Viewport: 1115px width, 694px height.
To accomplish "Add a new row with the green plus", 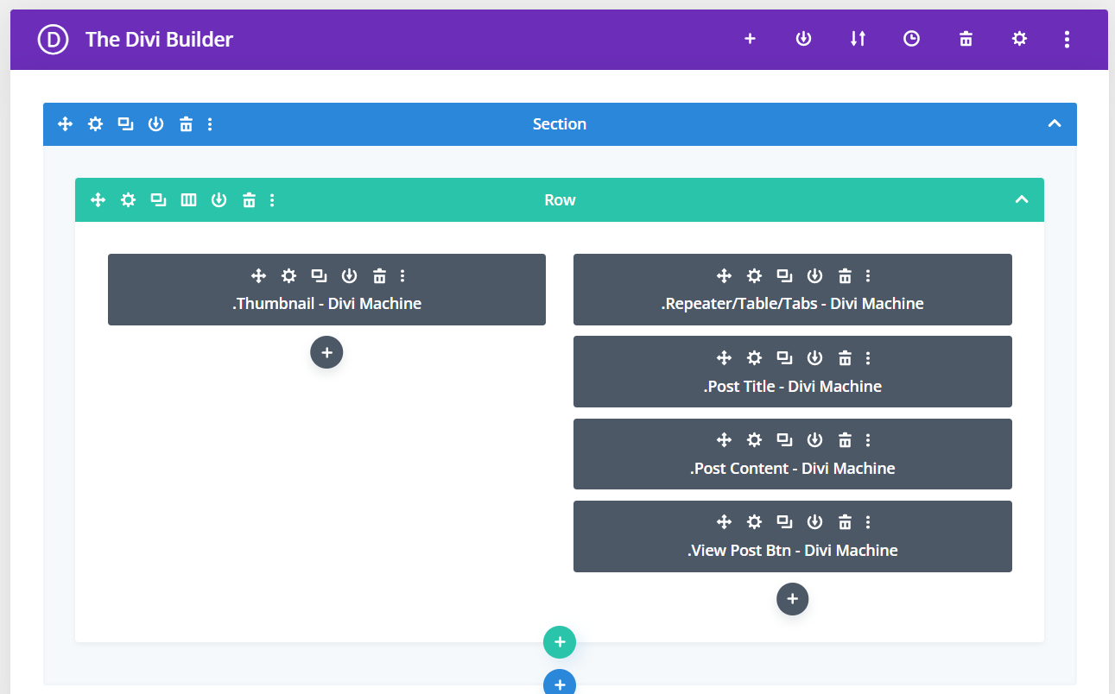I will tap(560, 642).
